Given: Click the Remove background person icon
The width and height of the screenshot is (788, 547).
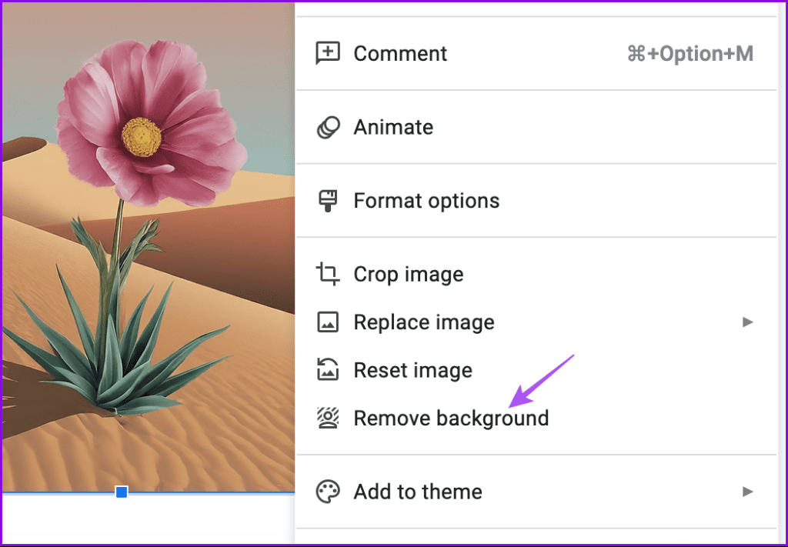Looking at the screenshot, I should coord(328,418).
